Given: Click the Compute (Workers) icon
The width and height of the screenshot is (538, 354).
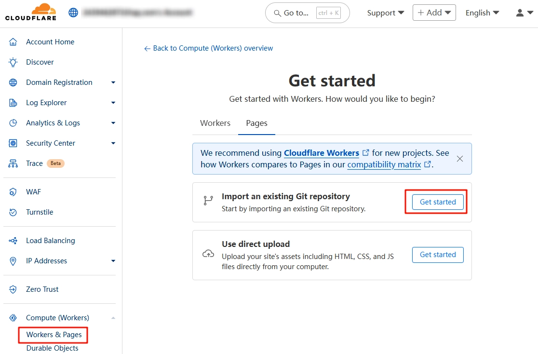Looking at the screenshot, I should [13, 318].
